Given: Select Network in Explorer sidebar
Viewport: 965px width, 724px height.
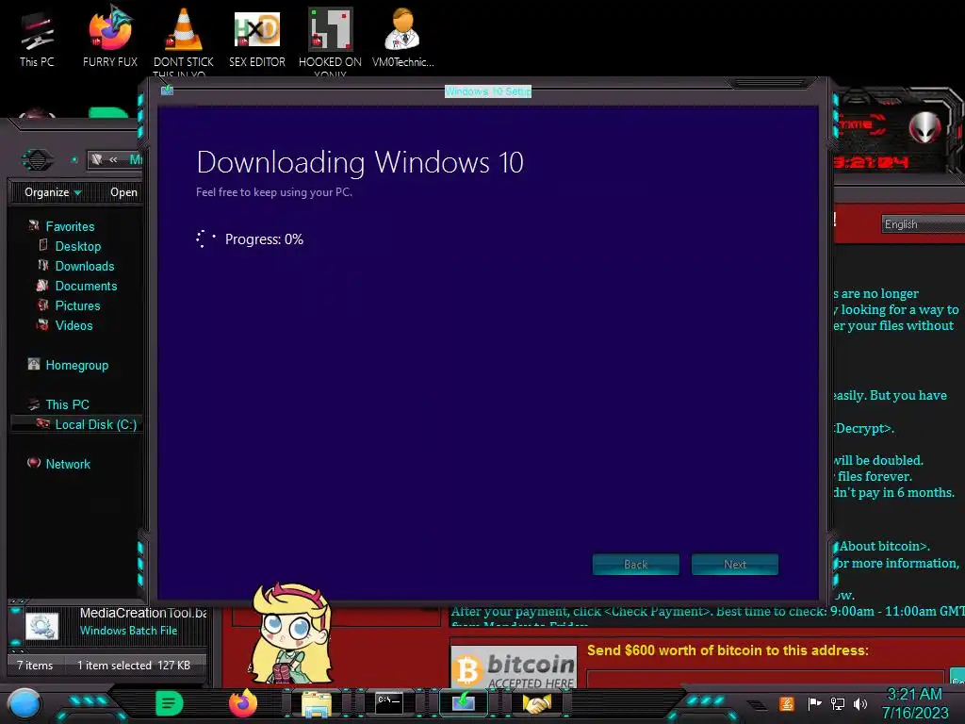Looking at the screenshot, I should (x=68, y=464).
